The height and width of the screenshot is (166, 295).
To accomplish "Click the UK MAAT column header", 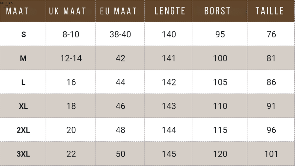I will coord(68,11).
